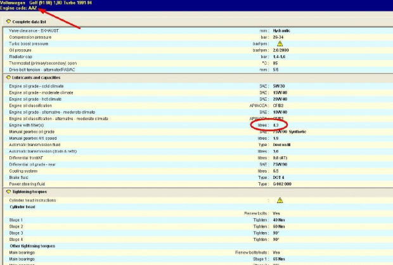This screenshot has width=393, height=265.
Task: Select the Engine oil classification row label
Action: 30,106
